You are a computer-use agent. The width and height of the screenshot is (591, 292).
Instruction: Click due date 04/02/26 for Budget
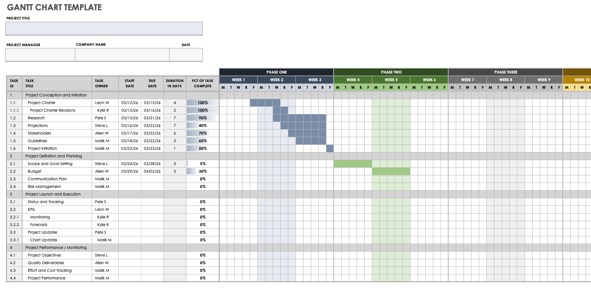pos(152,171)
